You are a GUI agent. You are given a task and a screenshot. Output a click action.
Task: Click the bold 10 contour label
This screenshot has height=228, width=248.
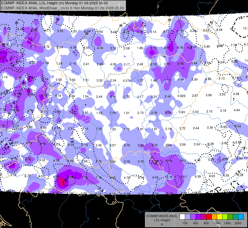pos(240,18)
